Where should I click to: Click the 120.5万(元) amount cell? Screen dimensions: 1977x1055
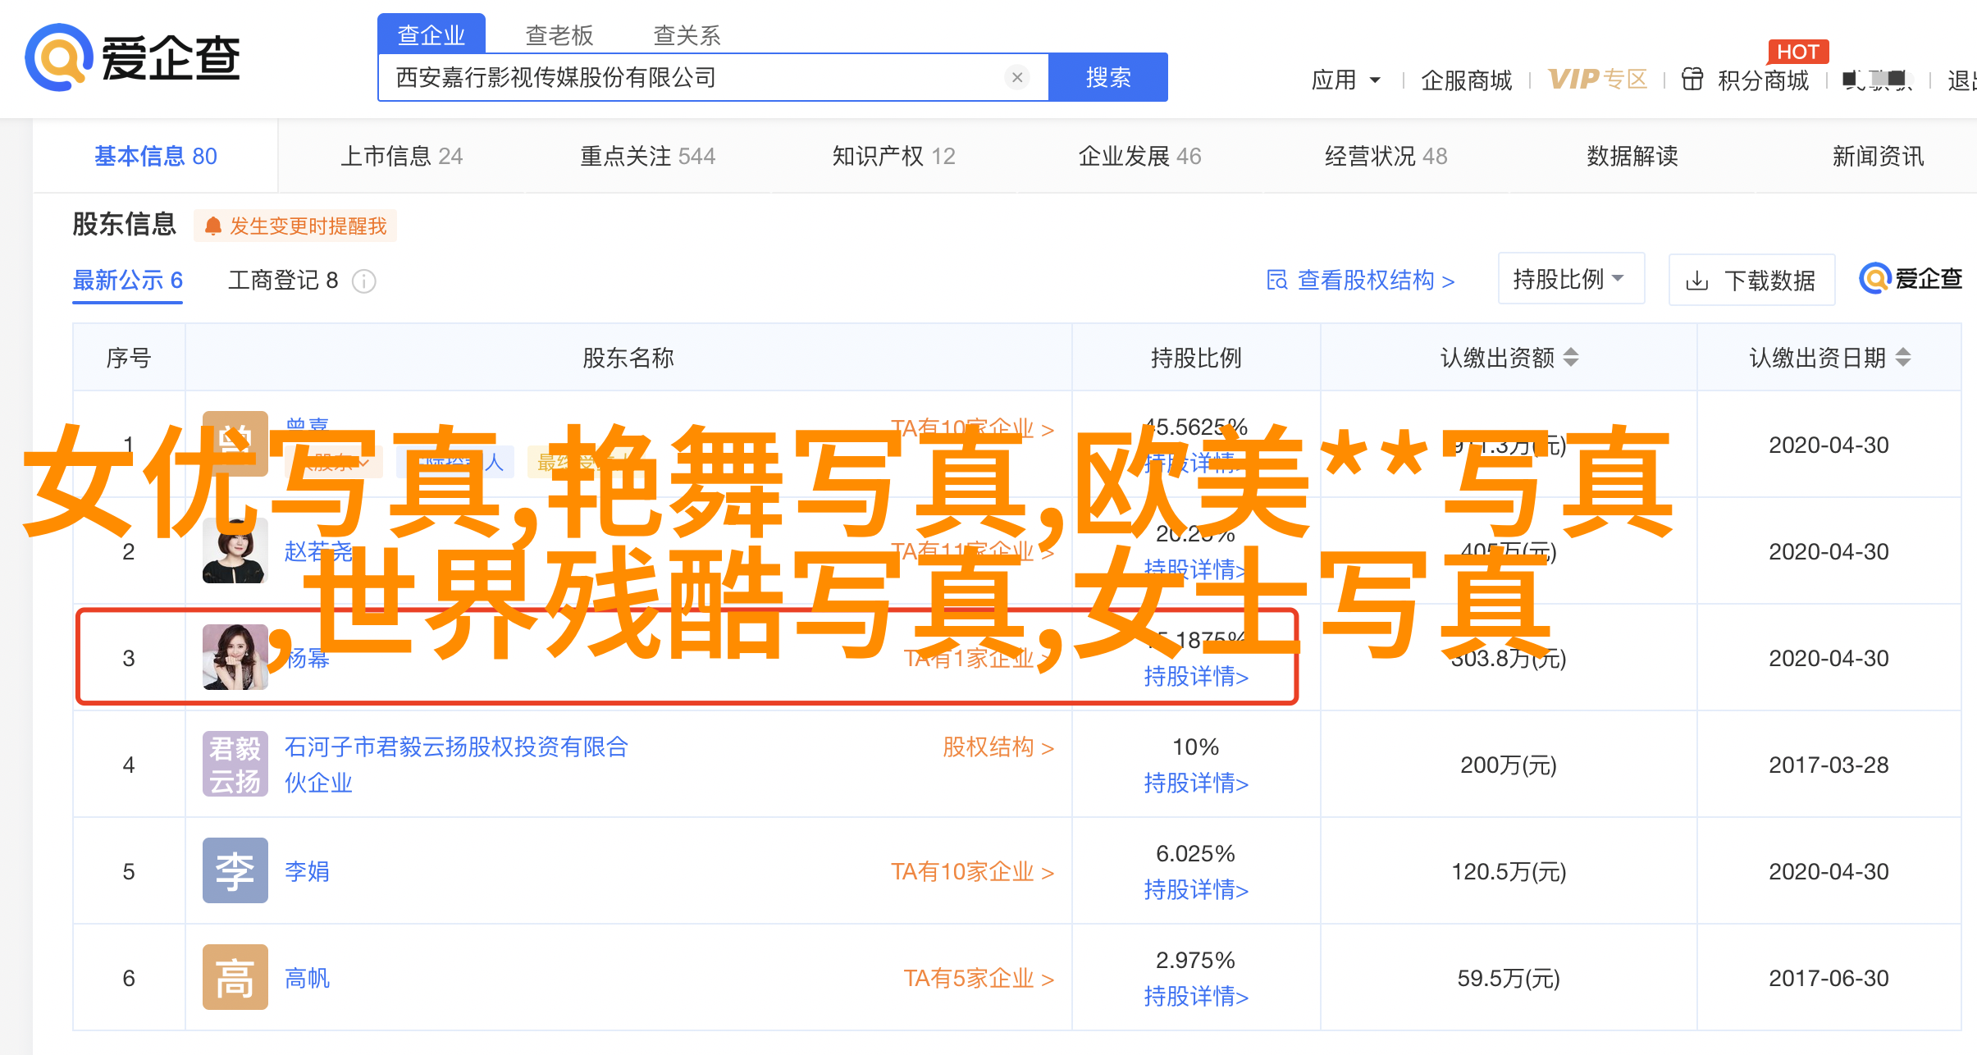1509,871
